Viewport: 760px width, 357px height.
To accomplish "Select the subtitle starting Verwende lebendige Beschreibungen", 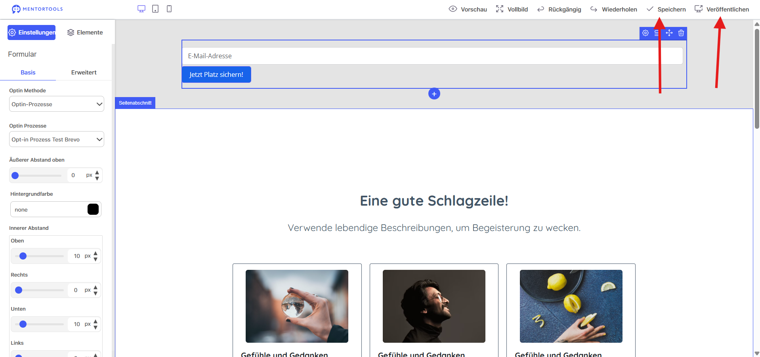I will tap(434, 228).
